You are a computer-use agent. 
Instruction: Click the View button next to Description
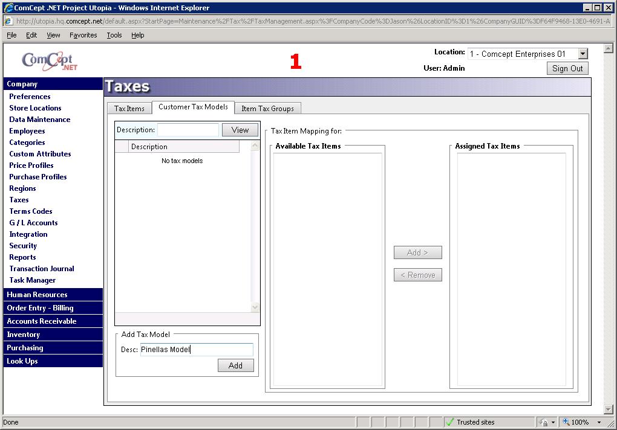coord(240,130)
